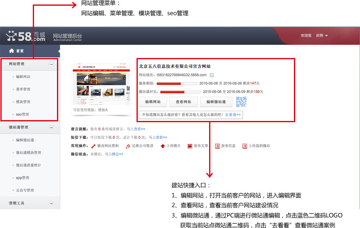Open the 招聘 dropdown in header
Viewport: 360px width, 228px height.
click(322, 36)
